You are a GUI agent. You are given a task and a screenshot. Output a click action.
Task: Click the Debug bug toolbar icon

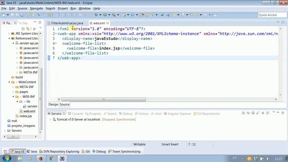[96, 15]
